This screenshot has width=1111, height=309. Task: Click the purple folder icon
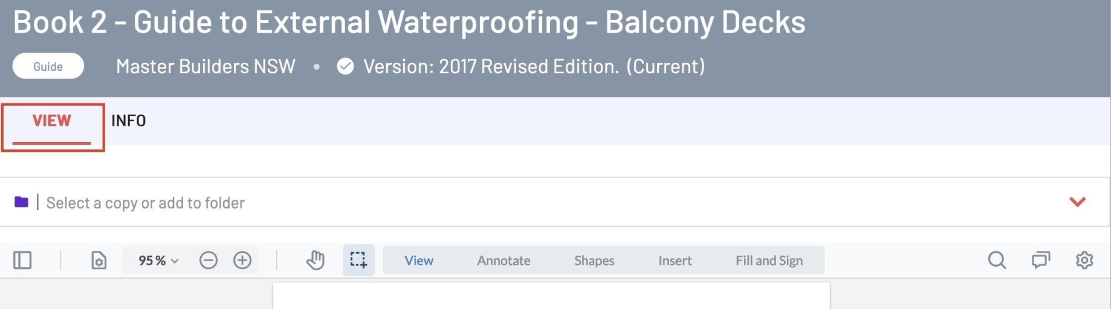(x=21, y=202)
